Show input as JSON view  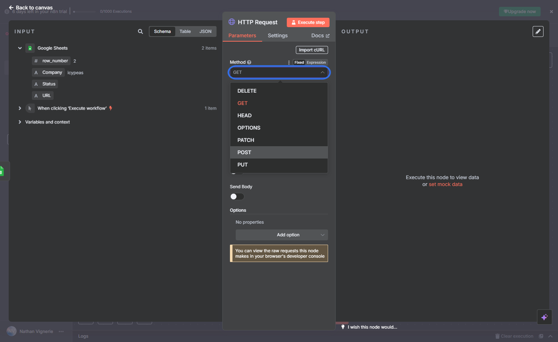tap(205, 31)
